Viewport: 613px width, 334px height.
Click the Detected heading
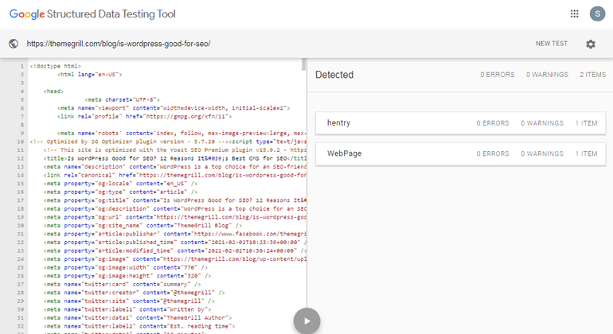click(x=334, y=75)
